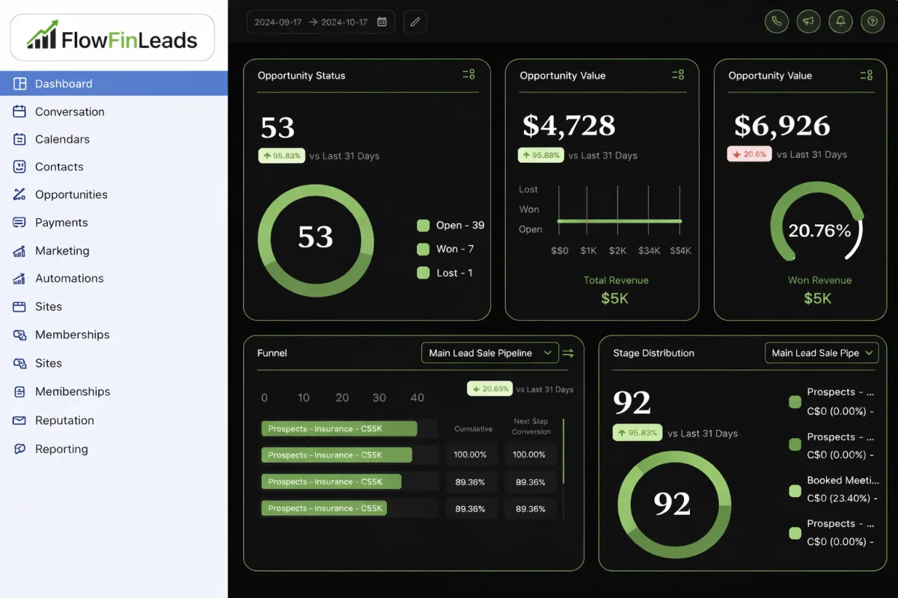Click the Stage Distribution card title

653,353
